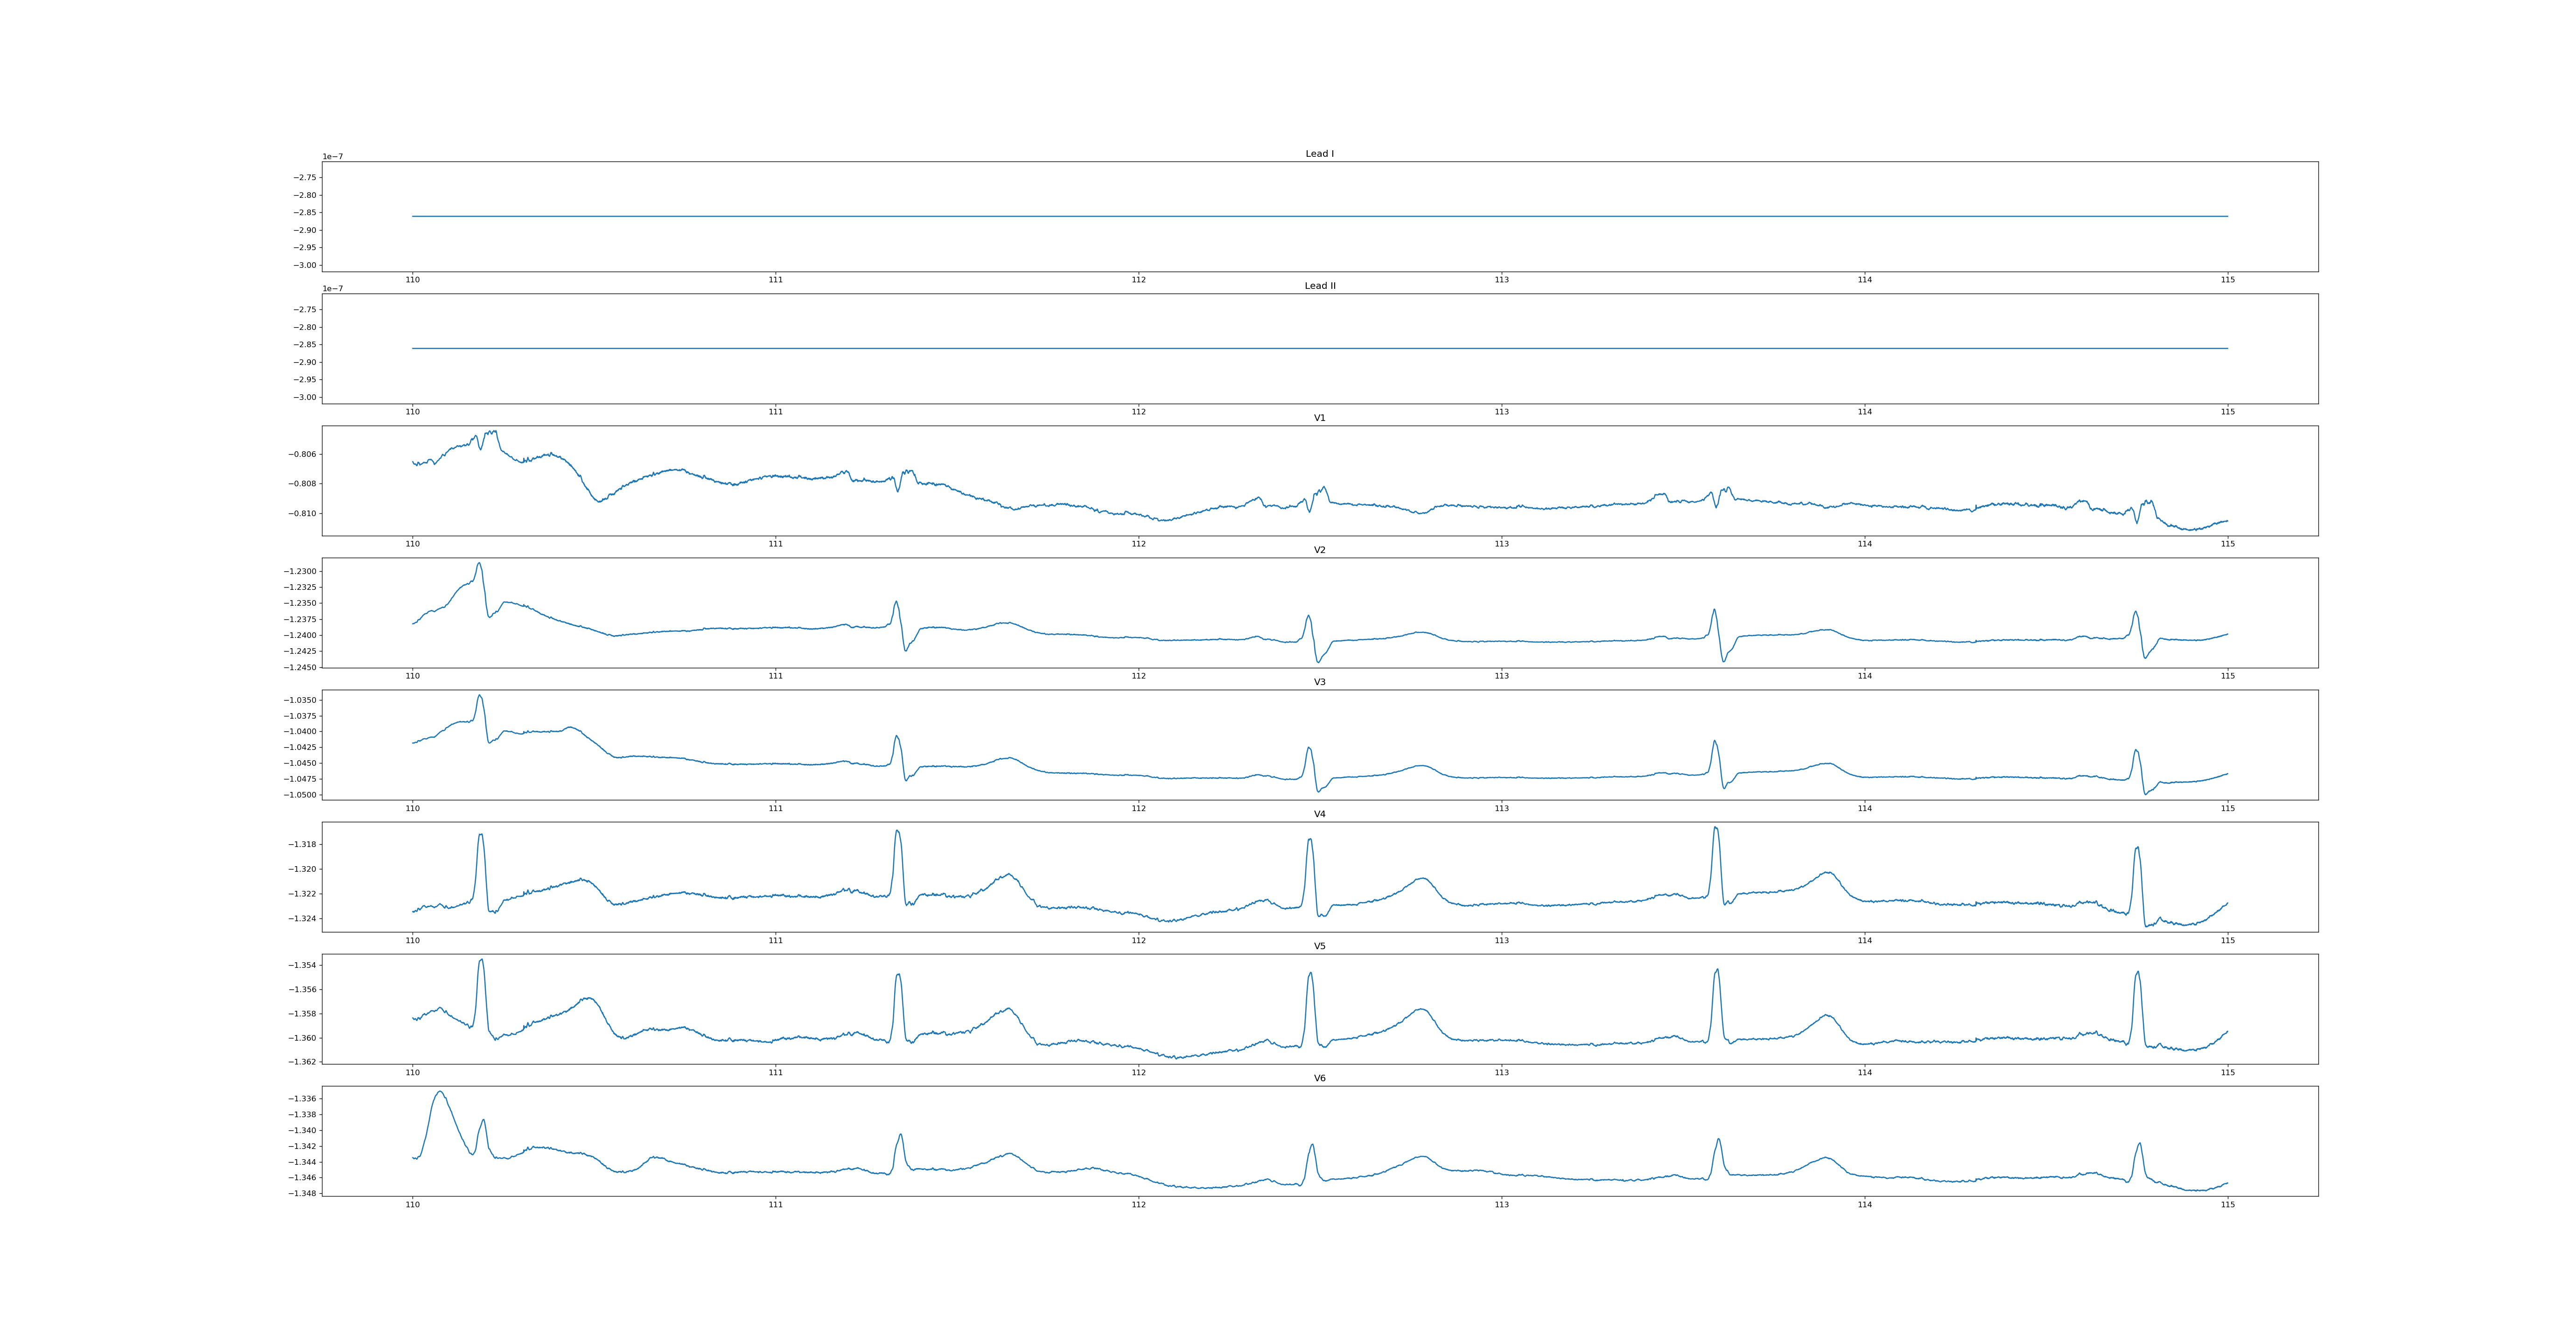
Task: Click the −0.808 y-axis tick on V1 plot
Action: (x=303, y=484)
